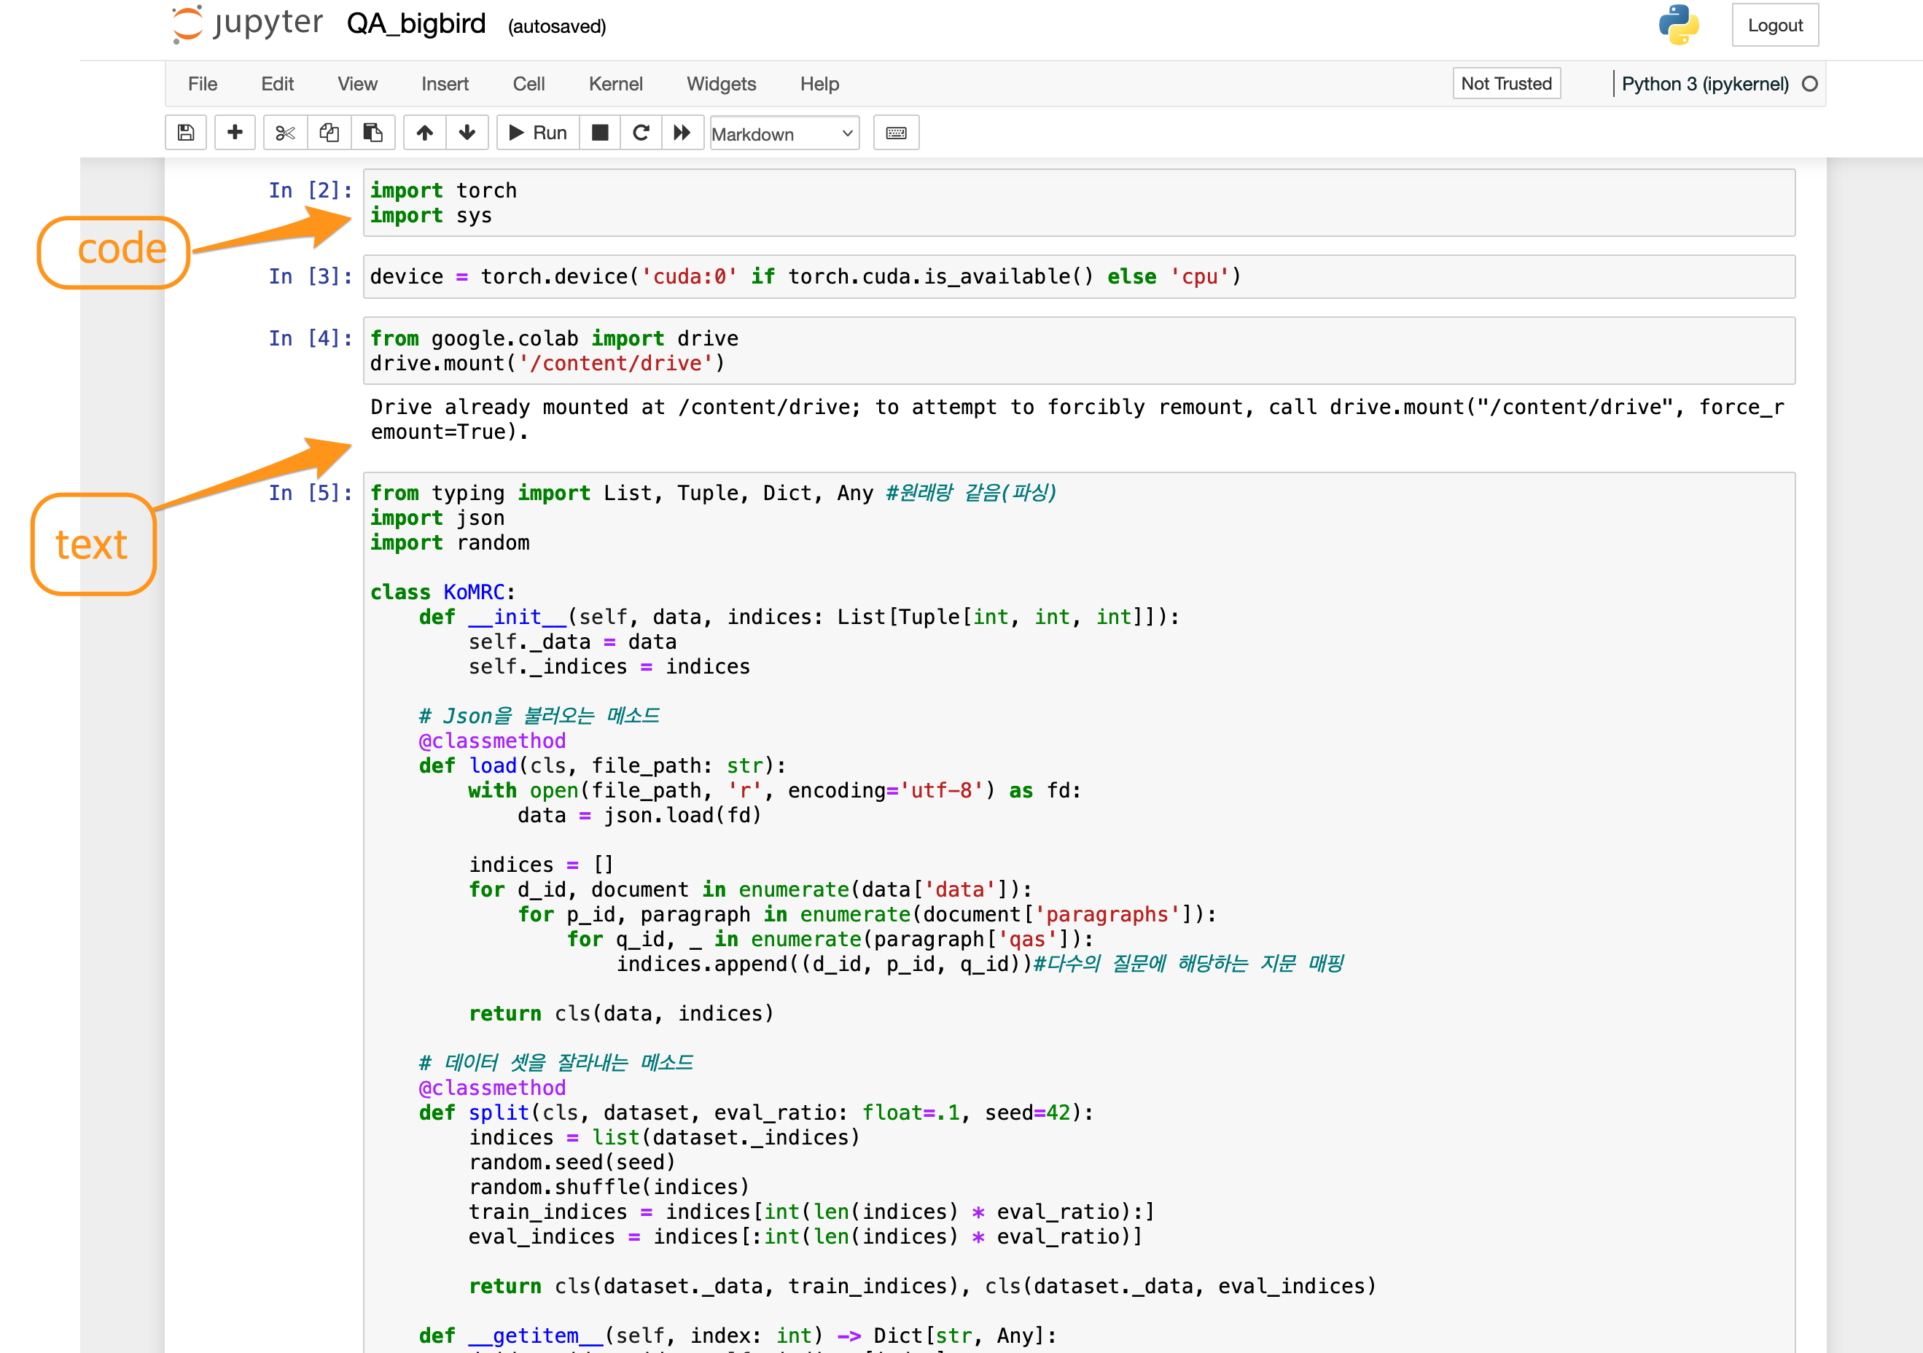Click the Not Trusted indicator
The width and height of the screenshot is (1923, 1353).
point(1506,83)
